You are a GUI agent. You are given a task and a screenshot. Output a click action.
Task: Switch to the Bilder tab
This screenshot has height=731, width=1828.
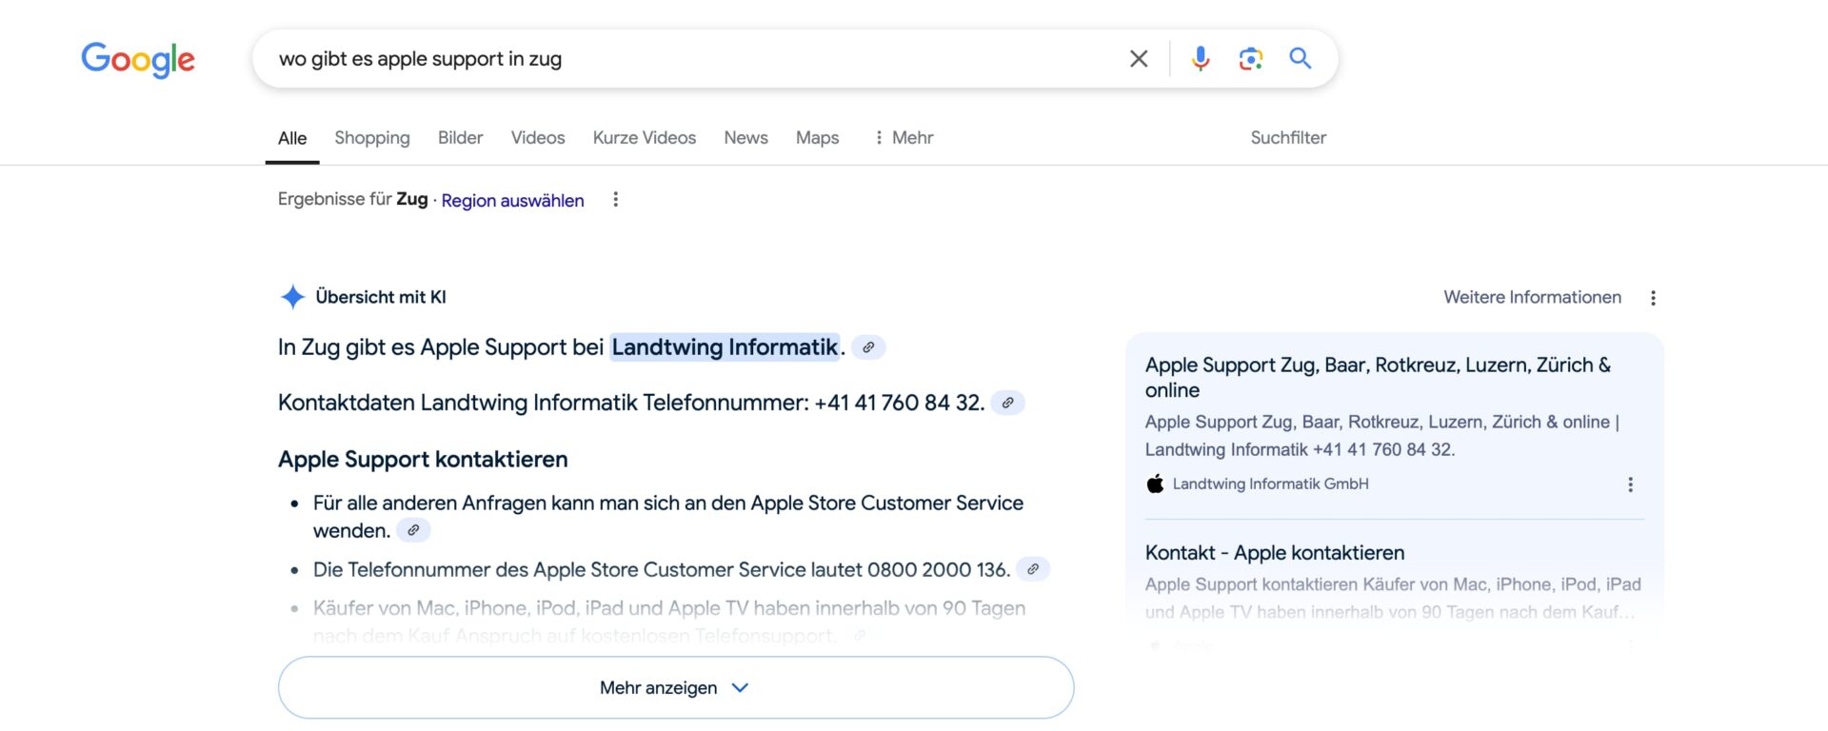461,138
